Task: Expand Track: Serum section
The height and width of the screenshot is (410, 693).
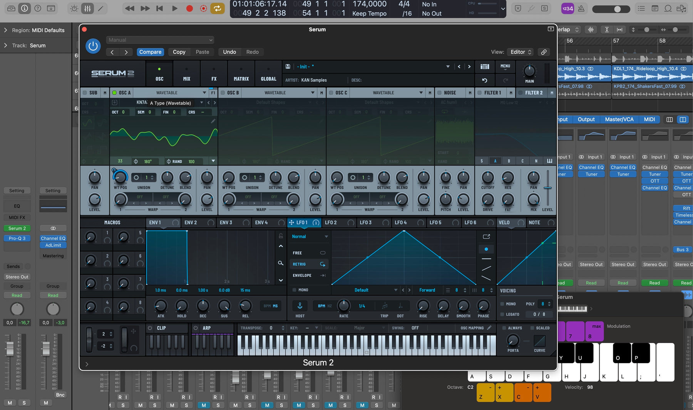Action: [5, 45]
